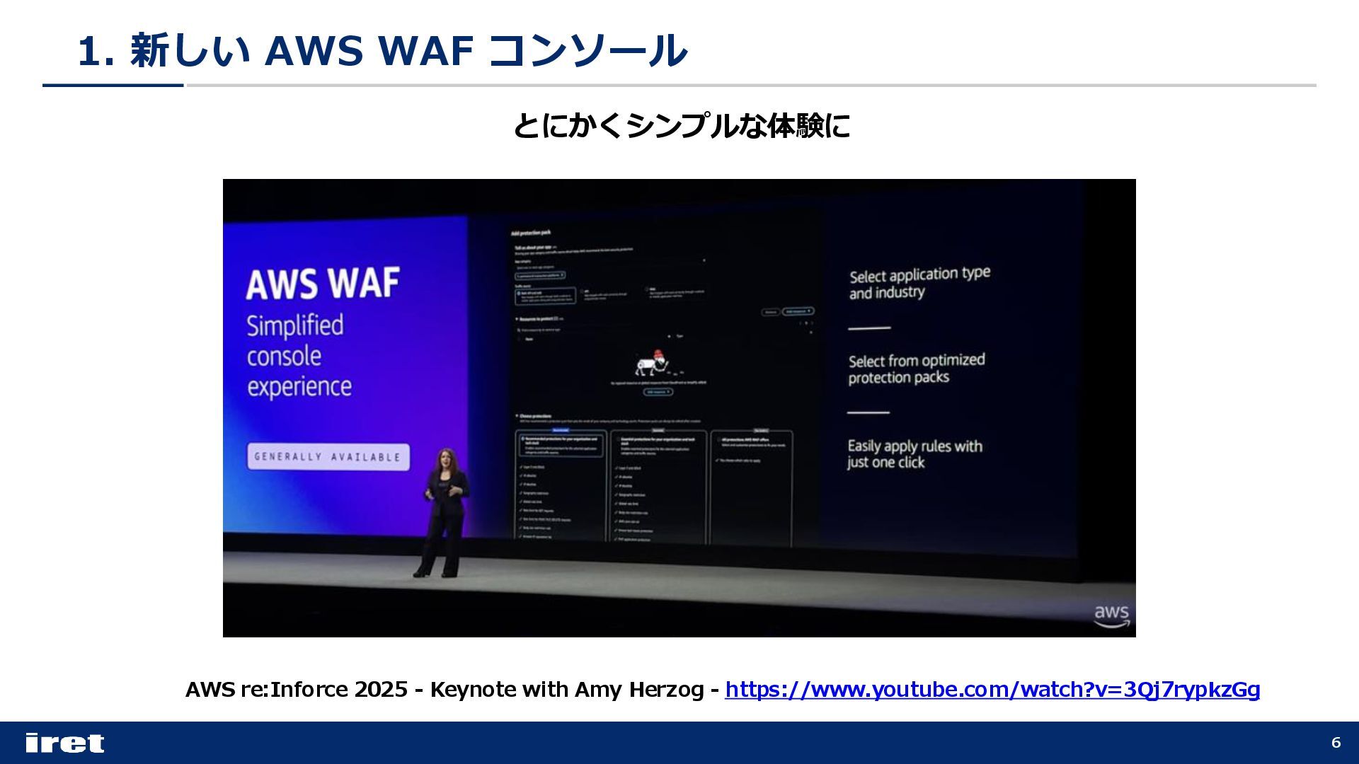Click 'Select application type and industry' text

919,283
